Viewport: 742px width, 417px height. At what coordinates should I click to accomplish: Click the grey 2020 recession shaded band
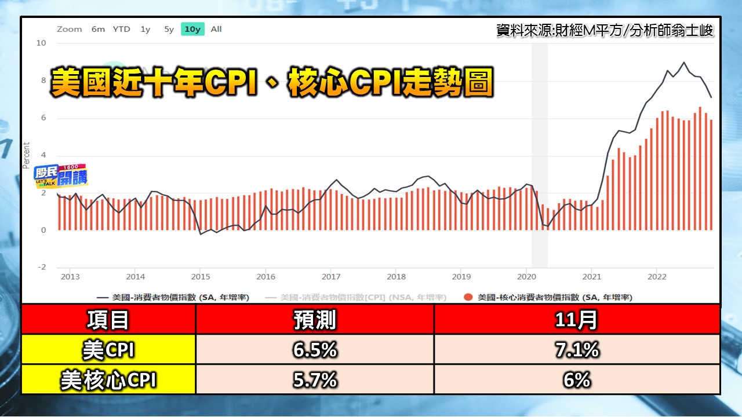point(540,155)
